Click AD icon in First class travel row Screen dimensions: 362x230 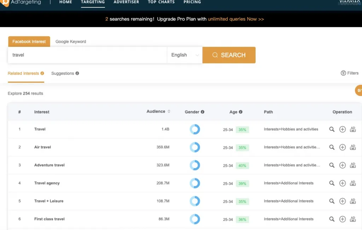[352, 219]
